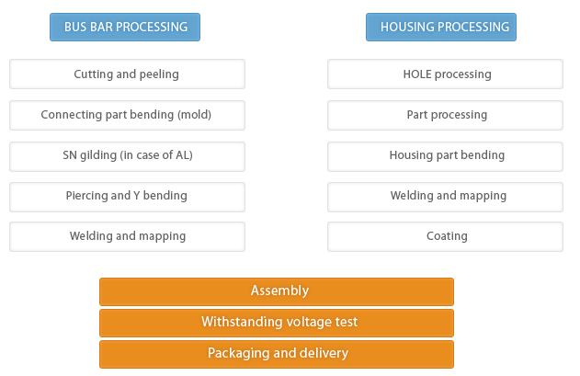The image size is (580, 376).
Task: Click the Piercing and Y bending step
Action: pos(127,196)
